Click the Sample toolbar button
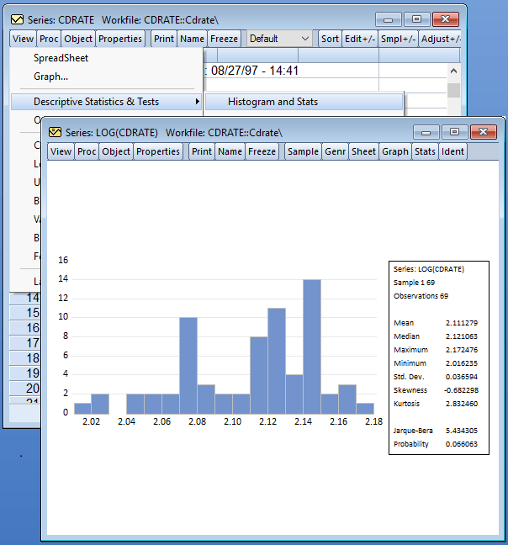This screenshot has height=545, width=508. point(303,151)
